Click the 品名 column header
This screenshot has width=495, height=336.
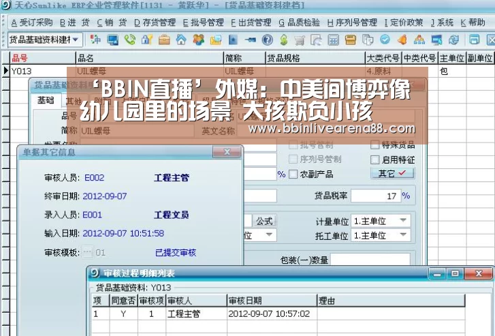click(x=150, y=58)
